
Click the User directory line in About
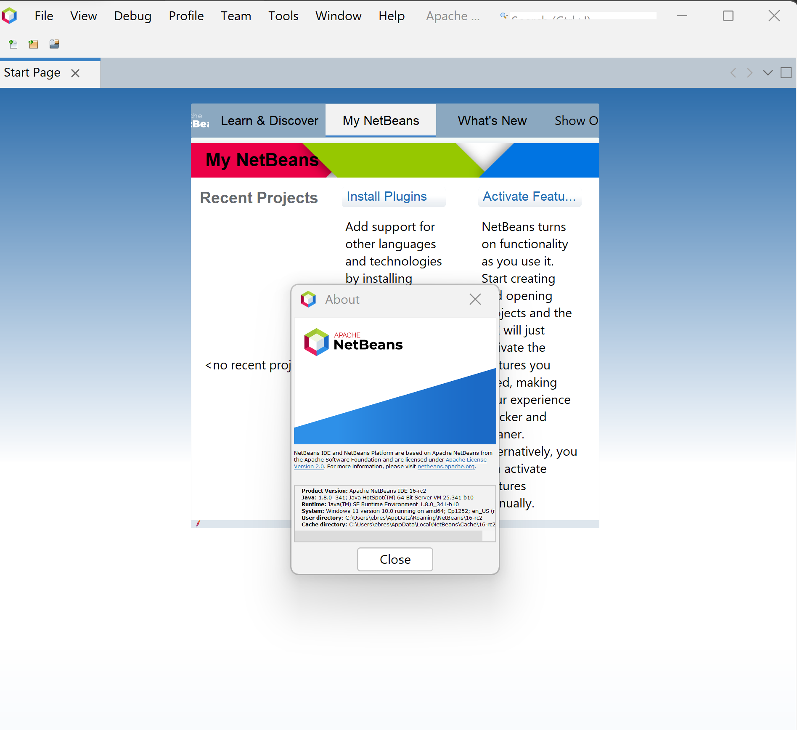tap(392, 518)
